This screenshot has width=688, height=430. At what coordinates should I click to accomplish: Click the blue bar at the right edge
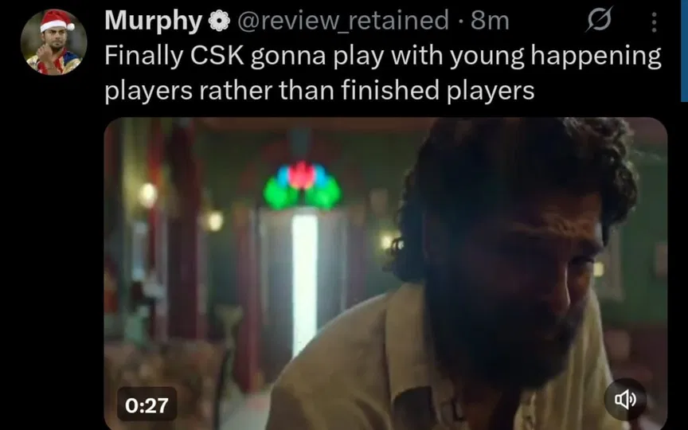[x=685, y=50]
